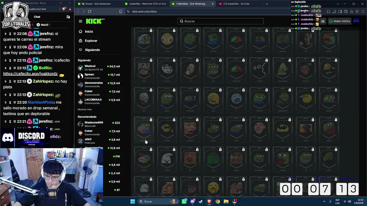Viewport: 367px width, 206px height.
Task: Open the Windows Start menu
Action: [133, 201]
